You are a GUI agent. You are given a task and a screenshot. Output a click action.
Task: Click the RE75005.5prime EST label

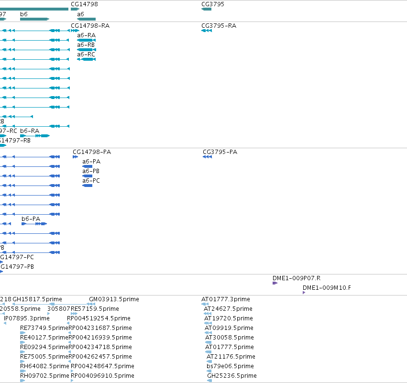(x=44, y=357)
